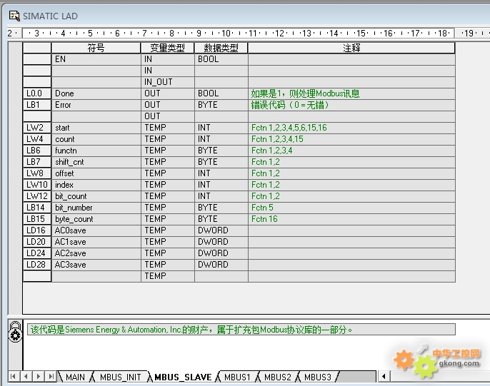This screenshot has height=386, width=490.
Task: Select the bit_number symbol cell
Action: point(96,208)
